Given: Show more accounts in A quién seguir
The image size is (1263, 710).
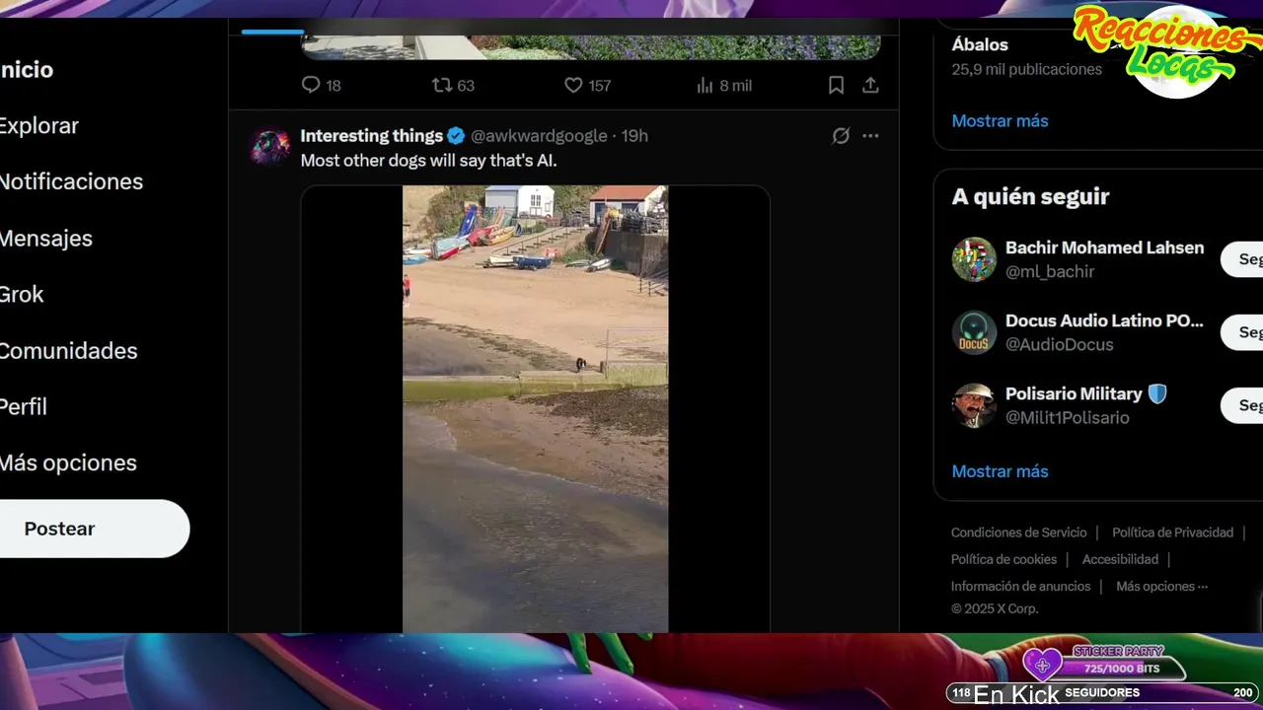Looking at the screenshot, I should (1000, 471).
